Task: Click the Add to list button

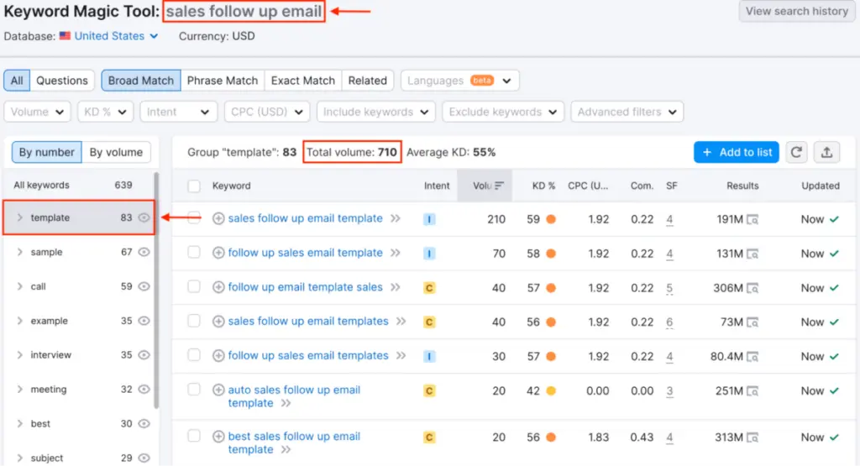Action: (x=736, y=152)
